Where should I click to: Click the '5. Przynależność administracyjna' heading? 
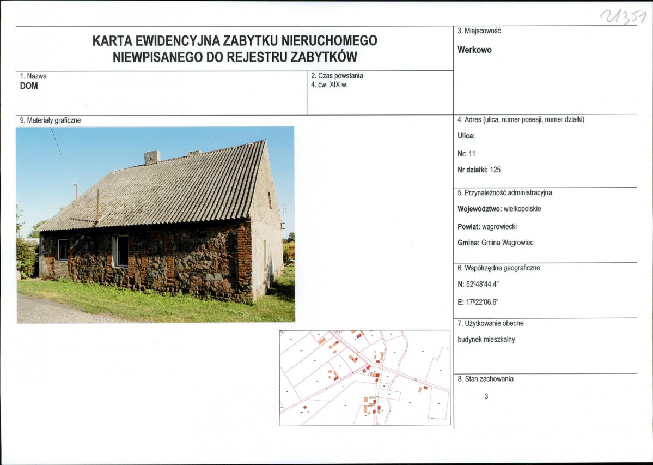(504, 193)
